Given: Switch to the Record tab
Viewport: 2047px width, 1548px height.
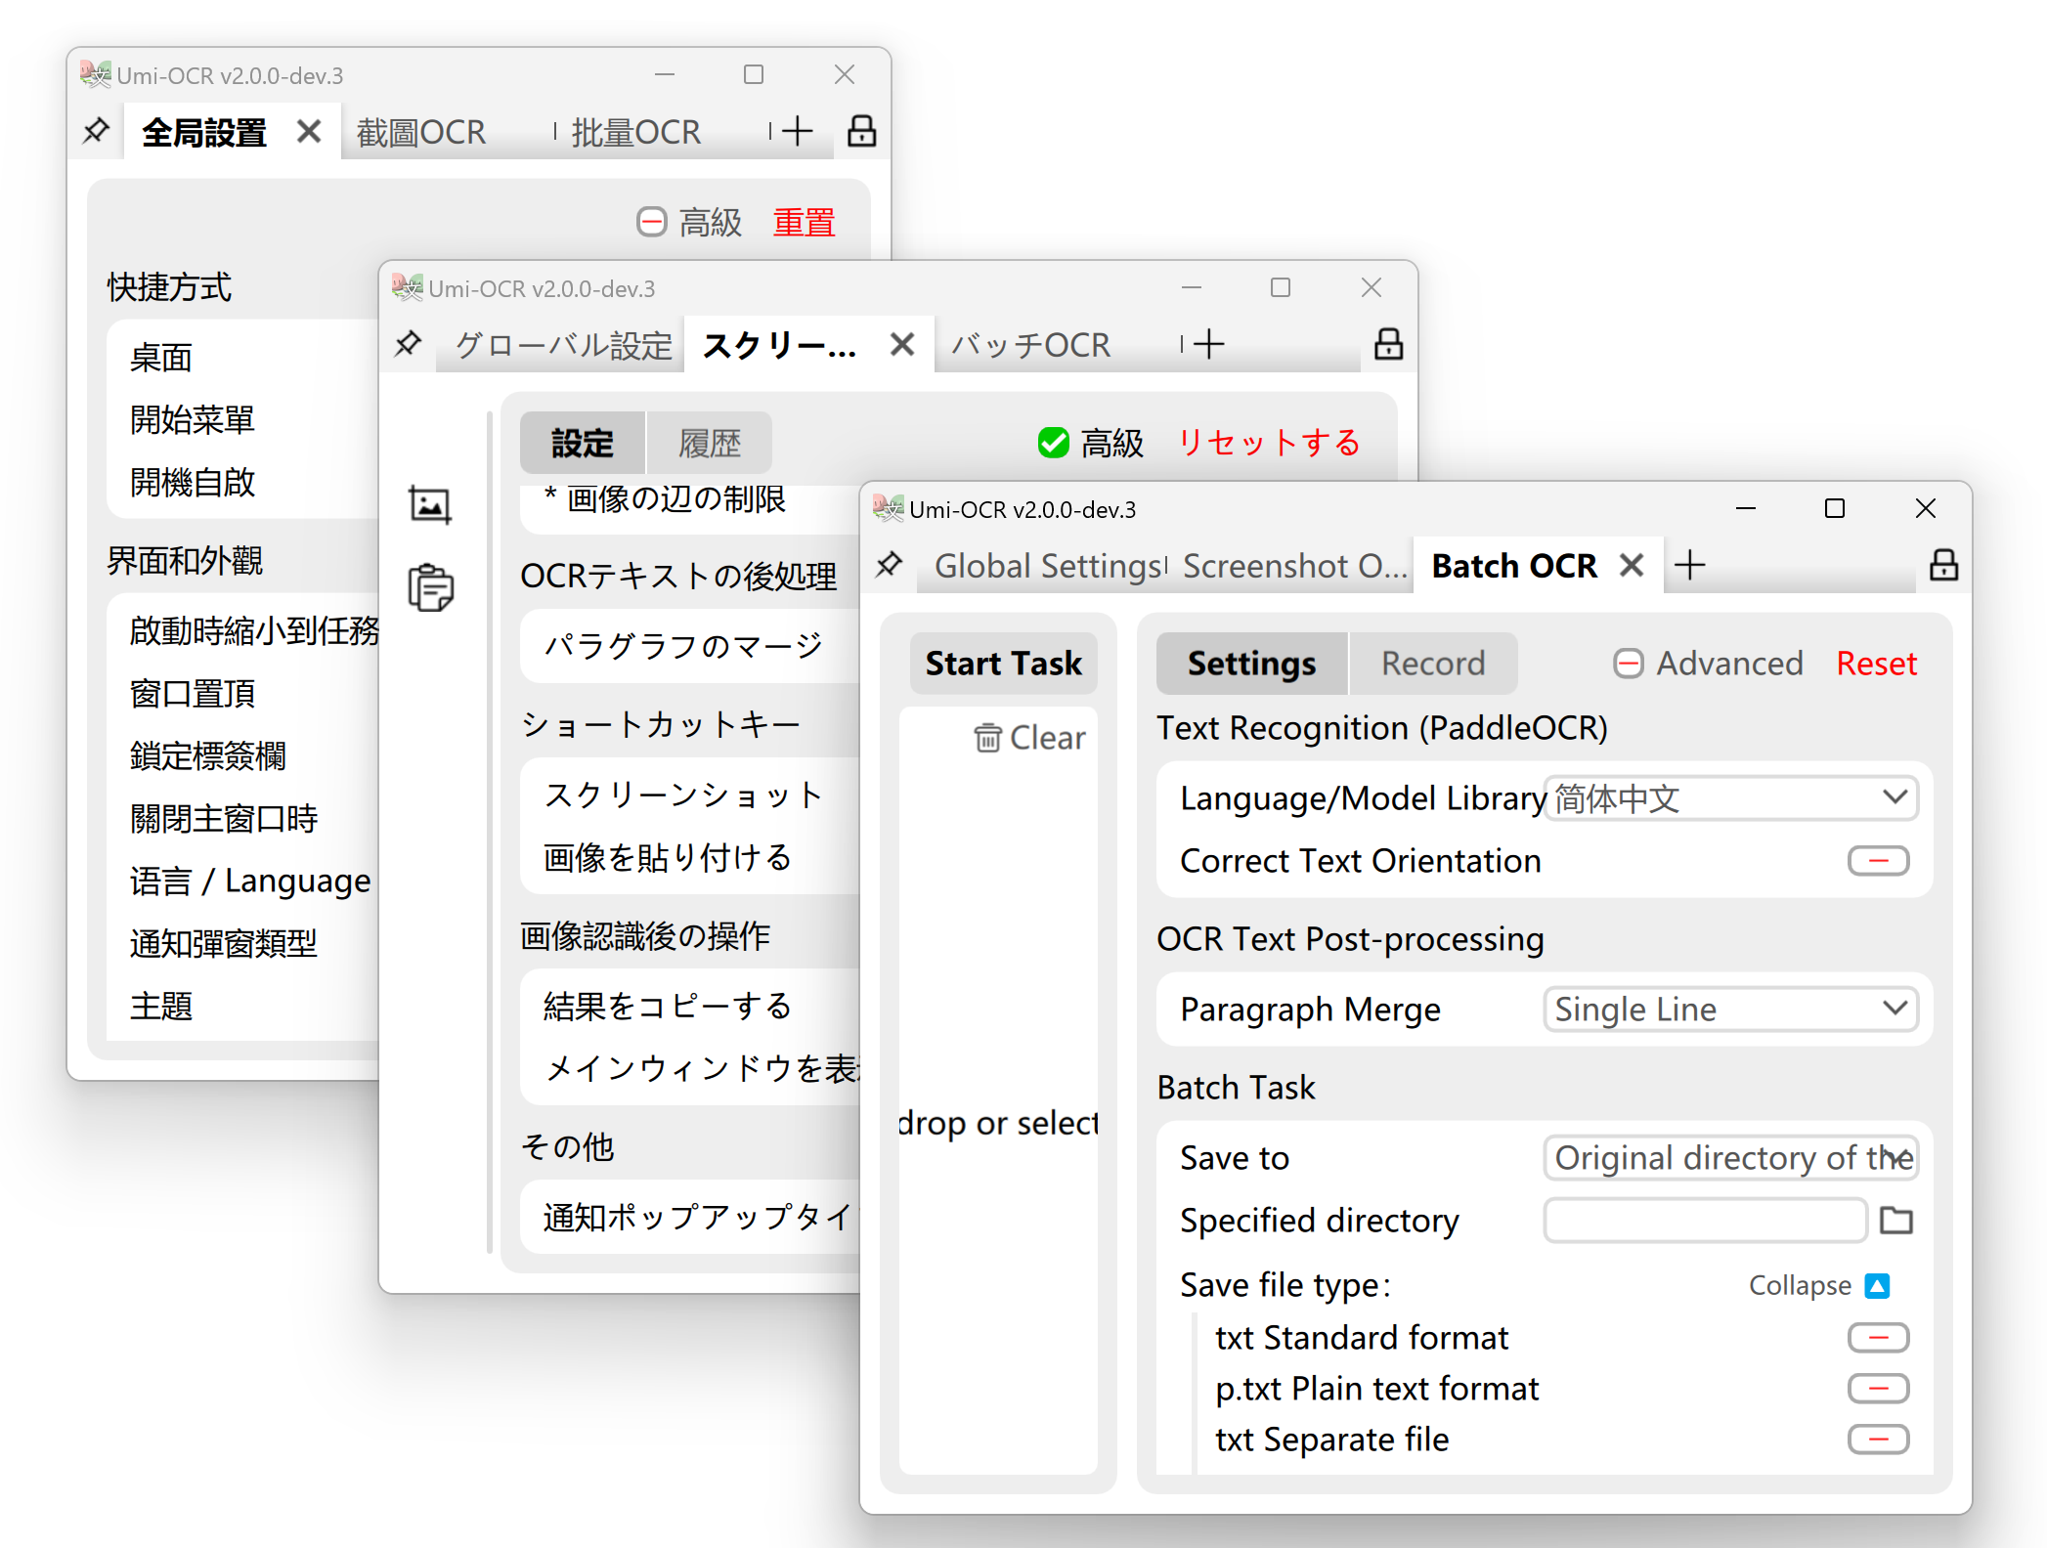Looking at the screenshot, I should click(x=1432, y=663).
